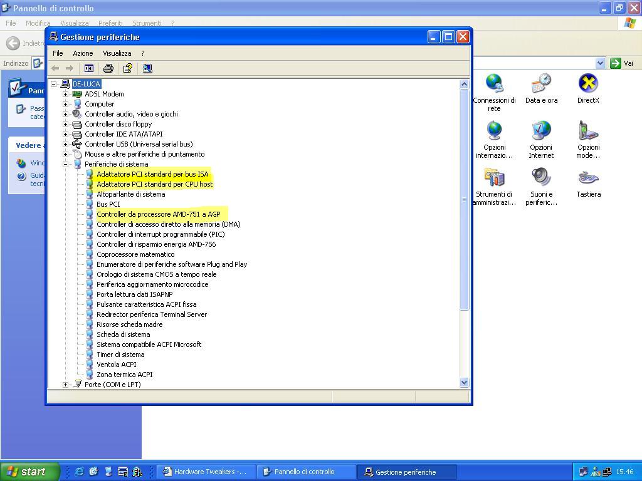The image size is (642, 481).
Task: Toggle the console tree pane toolbar icon
Action: point(89,68)
